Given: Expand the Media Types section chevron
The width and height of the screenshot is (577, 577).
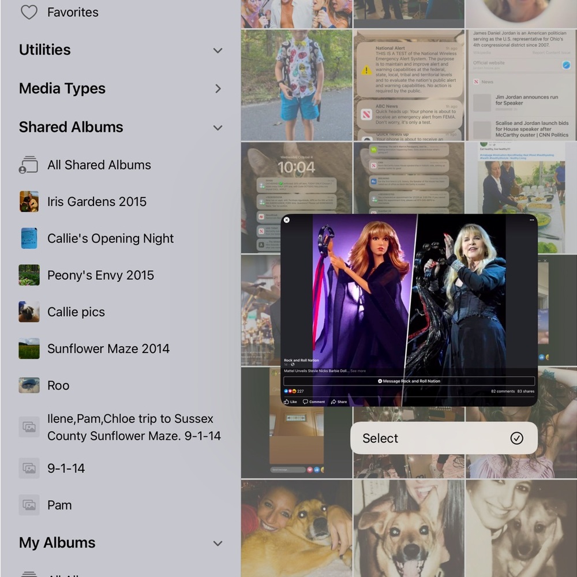Looking at the screenshot, I should coord(218,89).
